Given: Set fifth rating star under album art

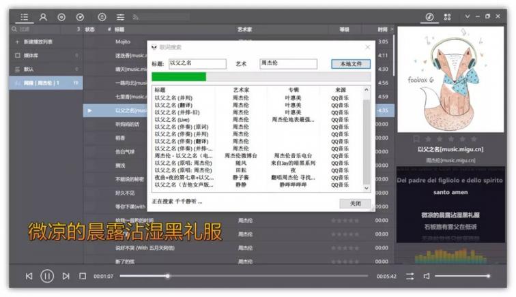Looking at the screenshot, I should [474, 139].
